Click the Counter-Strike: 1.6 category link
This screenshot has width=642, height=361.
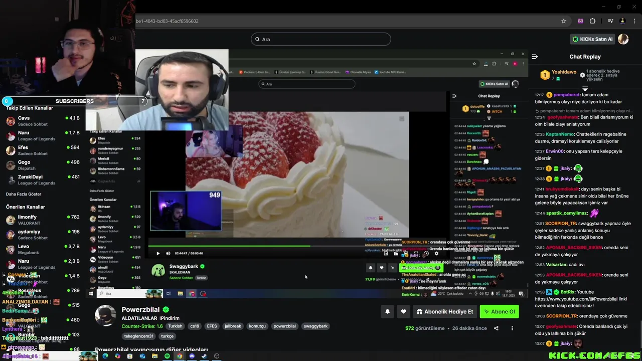point(142,326)
